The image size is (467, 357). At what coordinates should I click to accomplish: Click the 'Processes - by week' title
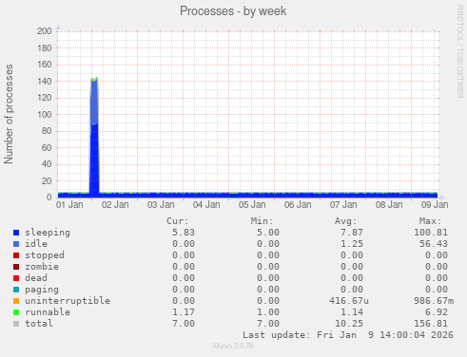[233, 11]
